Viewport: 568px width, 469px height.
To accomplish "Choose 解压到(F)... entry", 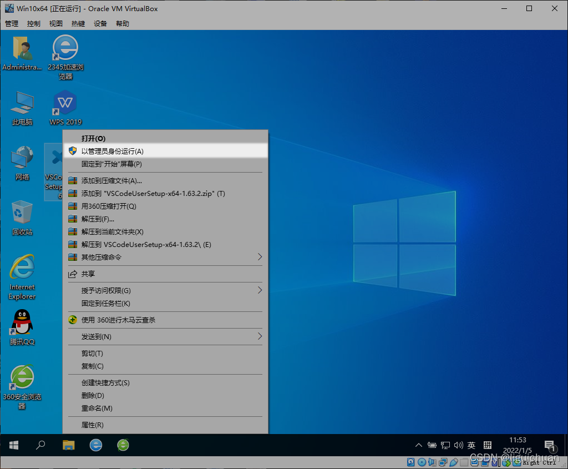I will pyautogui.click(x=165, y=219).
